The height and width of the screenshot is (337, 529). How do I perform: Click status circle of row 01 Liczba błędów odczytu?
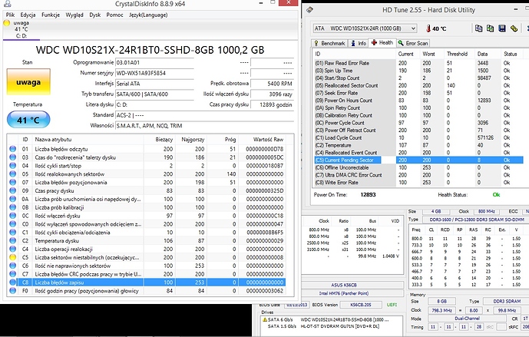[x=13, y=149]
